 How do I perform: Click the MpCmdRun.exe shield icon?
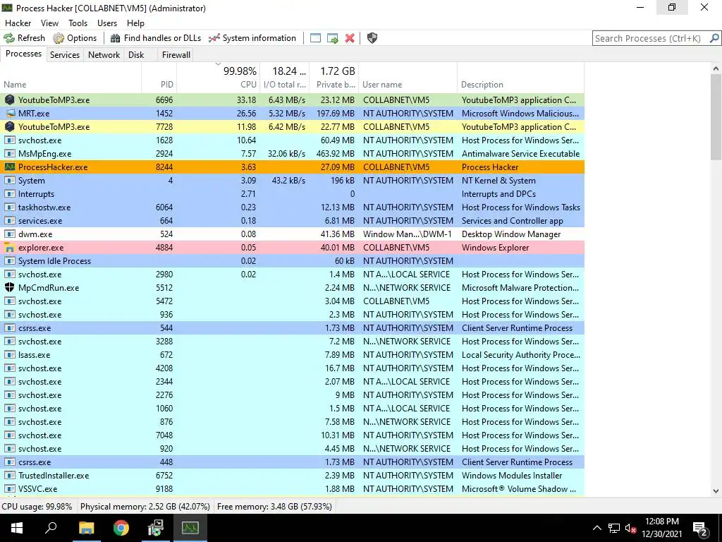point(10,288)
